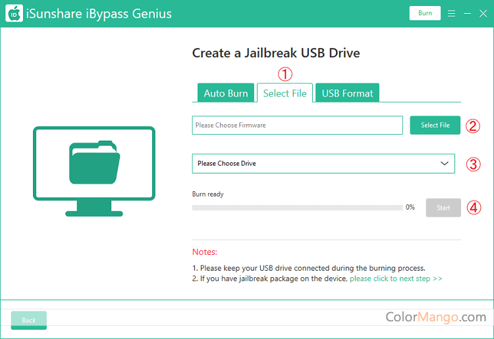Click the red circled number 1 marker
The width and height of the screenshot is (494, 339).
285,74
